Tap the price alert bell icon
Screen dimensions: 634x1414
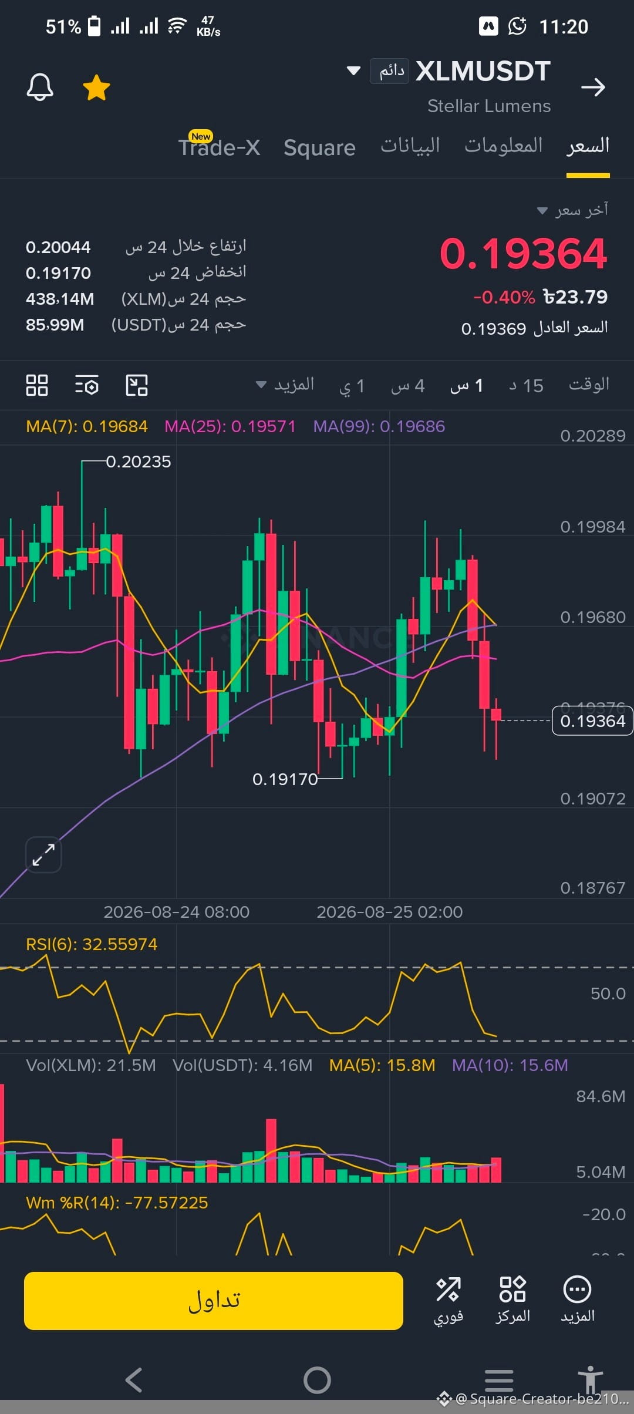40,87
